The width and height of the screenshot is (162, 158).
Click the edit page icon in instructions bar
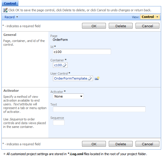(x=5, y=10)
